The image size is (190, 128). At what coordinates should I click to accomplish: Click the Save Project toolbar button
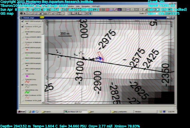21,10
